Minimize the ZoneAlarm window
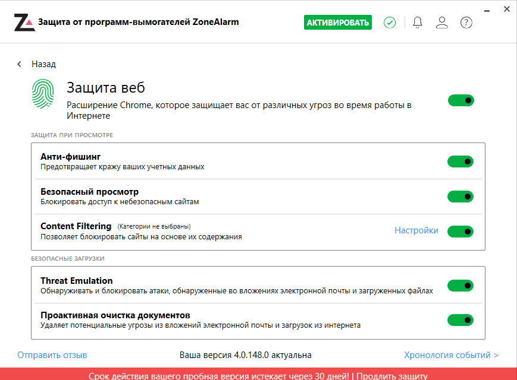 [487, 11]
